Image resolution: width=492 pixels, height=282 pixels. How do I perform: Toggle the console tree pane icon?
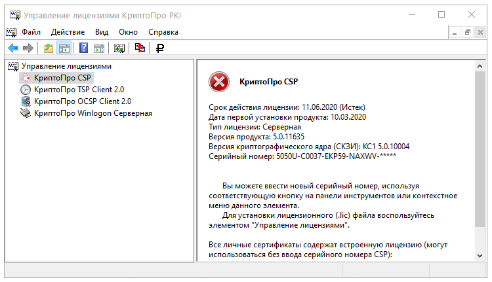(64, 48)
